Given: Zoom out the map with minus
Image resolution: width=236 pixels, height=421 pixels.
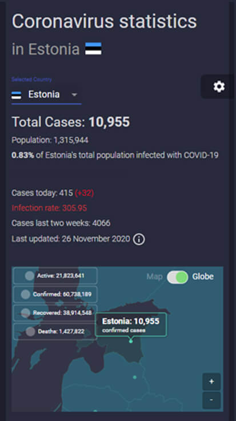Looking at the screenshot, I should (211, 400).
